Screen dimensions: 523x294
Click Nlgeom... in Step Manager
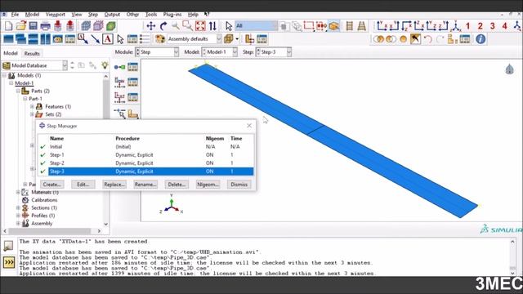pos(208,185)
